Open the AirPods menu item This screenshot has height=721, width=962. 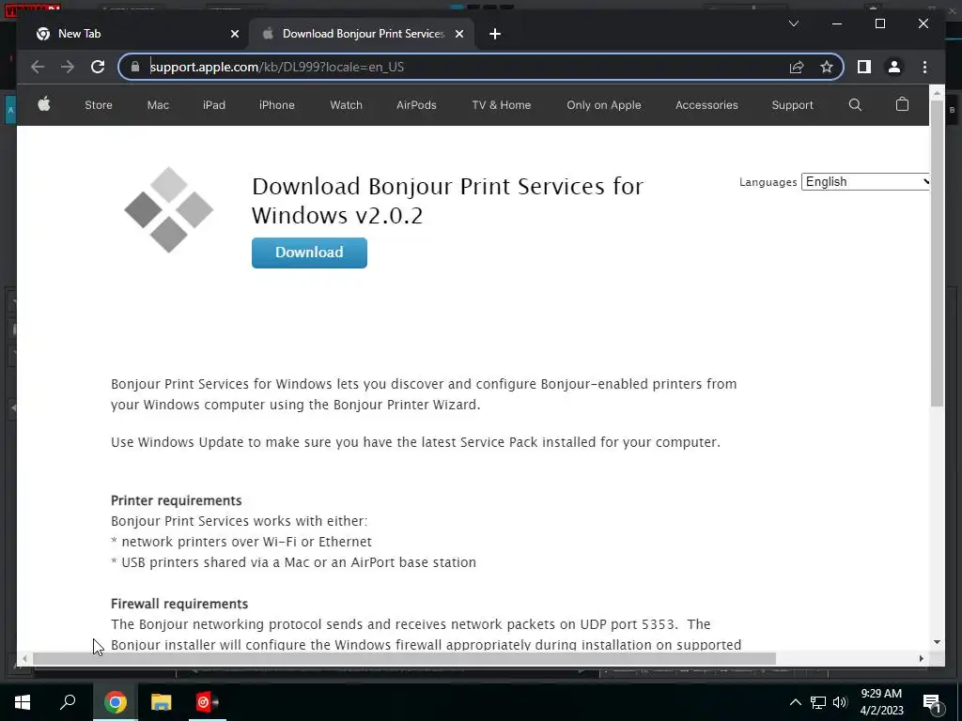click(416, 105)
